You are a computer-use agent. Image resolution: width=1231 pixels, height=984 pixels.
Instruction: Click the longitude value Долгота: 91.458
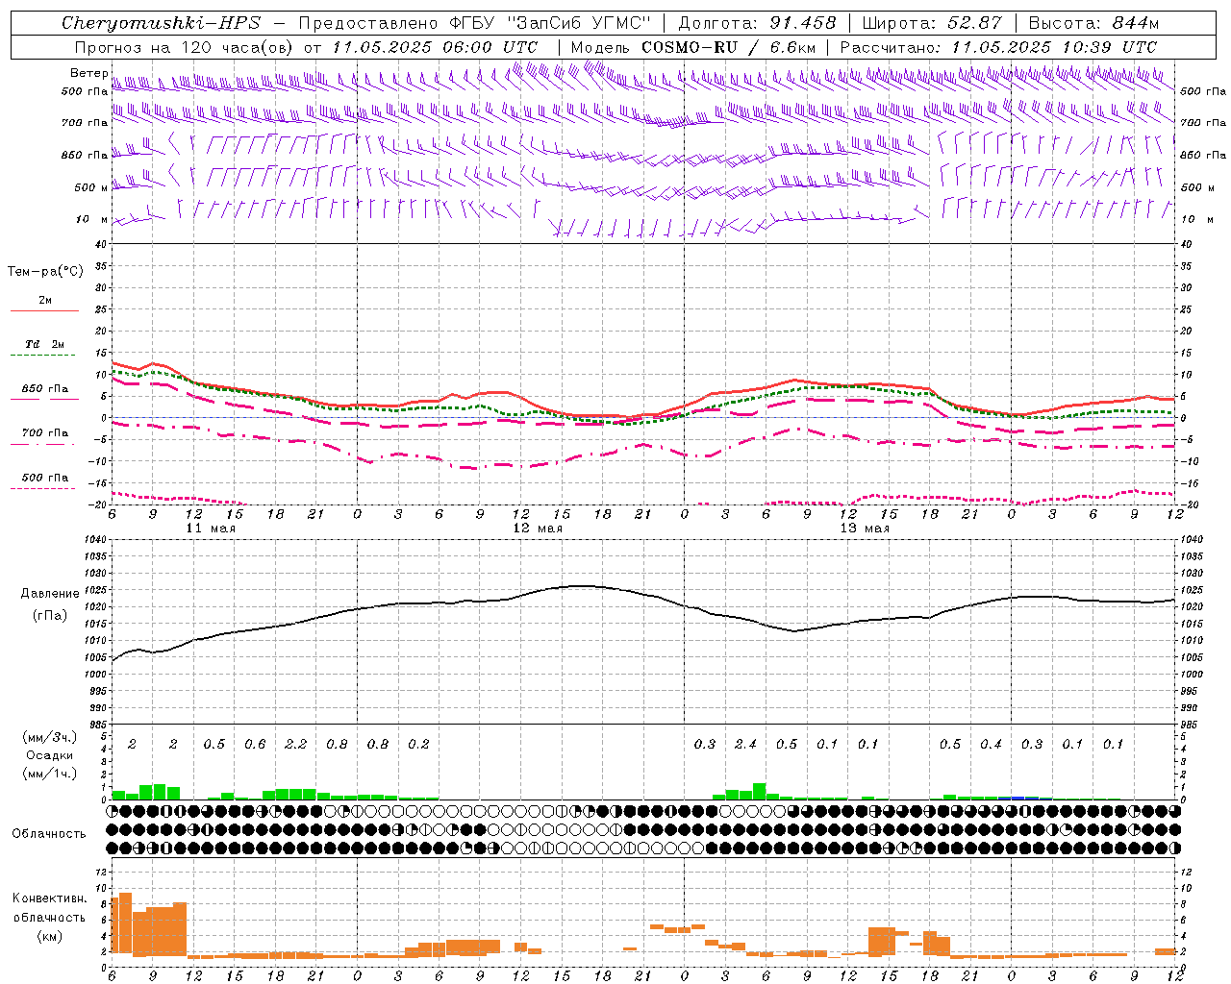(x=757, y=23)
